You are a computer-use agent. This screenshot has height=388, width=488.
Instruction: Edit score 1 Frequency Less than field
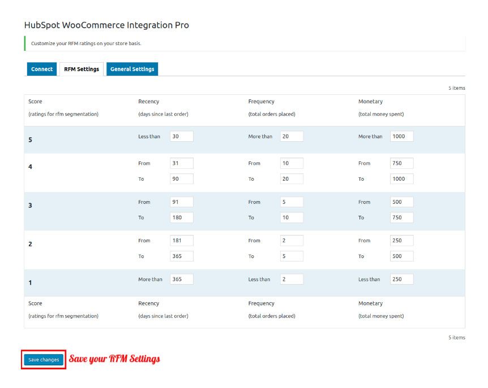tap(292, 279)
